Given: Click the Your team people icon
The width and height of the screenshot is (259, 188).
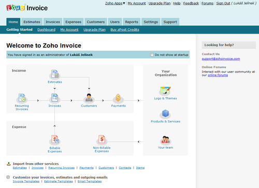Looking at the screenshot, I should pyautogui.click(x=165, y=140).
